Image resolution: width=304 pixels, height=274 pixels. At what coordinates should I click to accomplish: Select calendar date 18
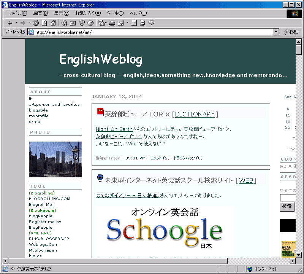coord(288,121)
